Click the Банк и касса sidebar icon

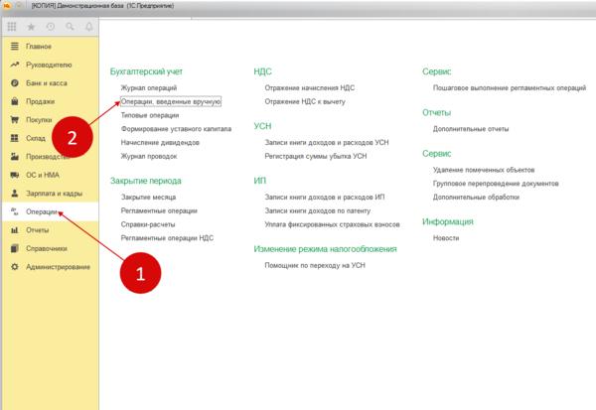[14, 82]
